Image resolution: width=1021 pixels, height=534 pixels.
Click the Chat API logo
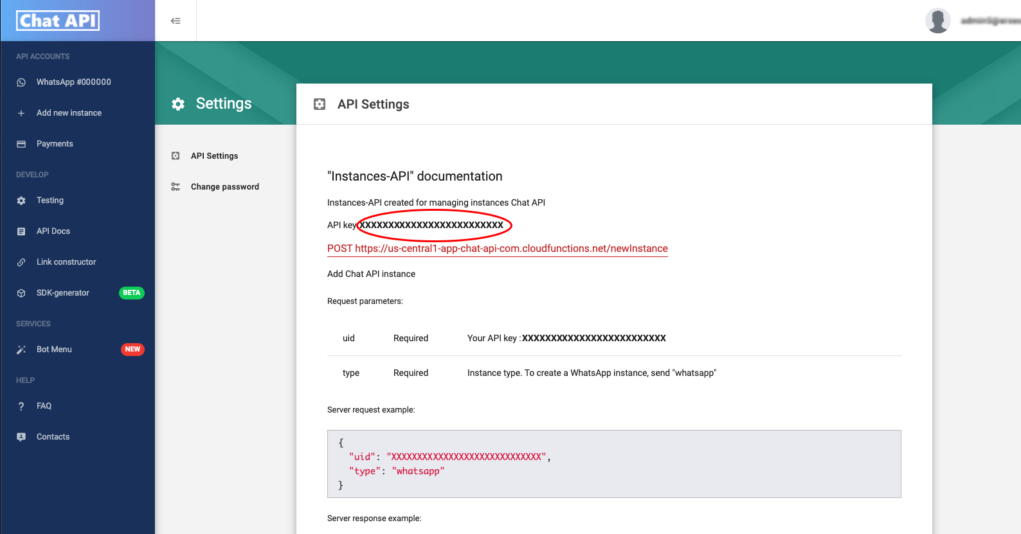tap(58, 21)
